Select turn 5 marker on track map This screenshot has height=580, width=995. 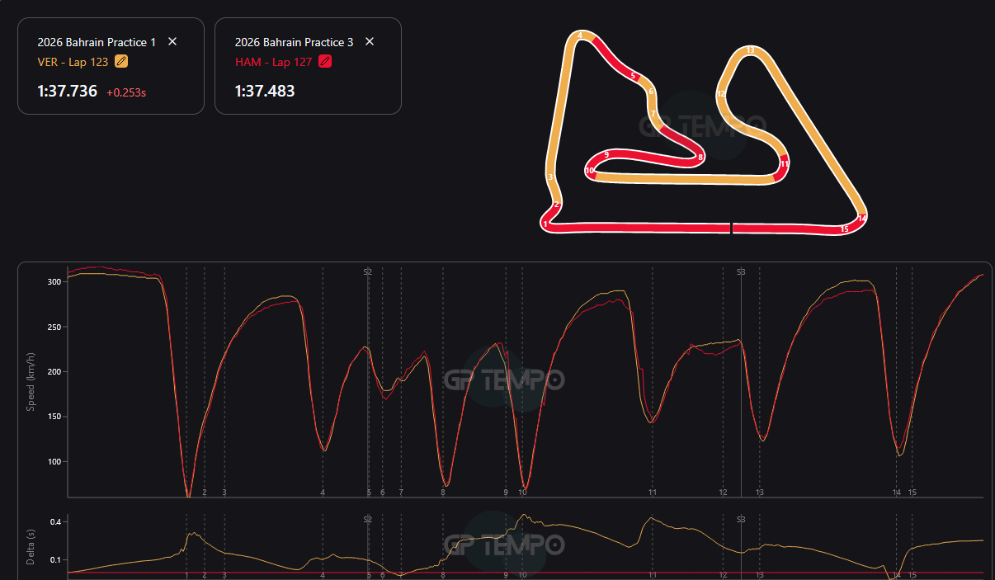coord(633,76)
